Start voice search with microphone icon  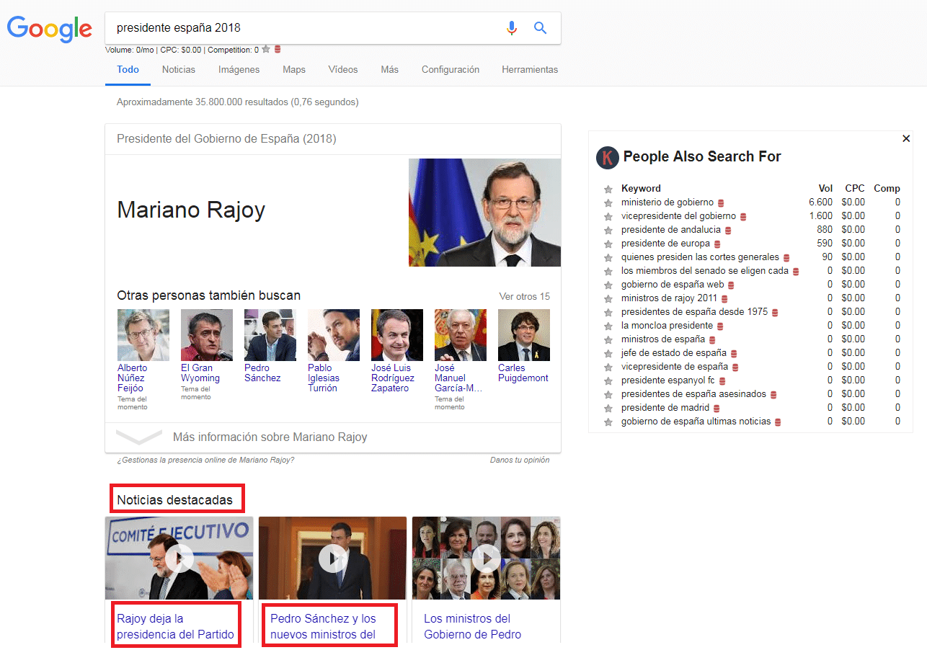point(512,28)
